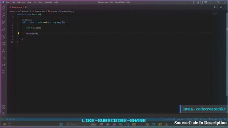
Task: Open the Run menu
Action: 40,2
